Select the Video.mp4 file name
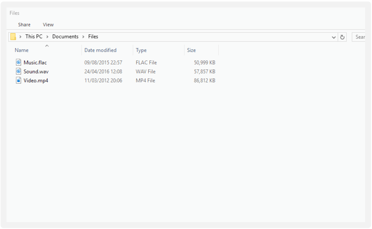 (36, 80)
